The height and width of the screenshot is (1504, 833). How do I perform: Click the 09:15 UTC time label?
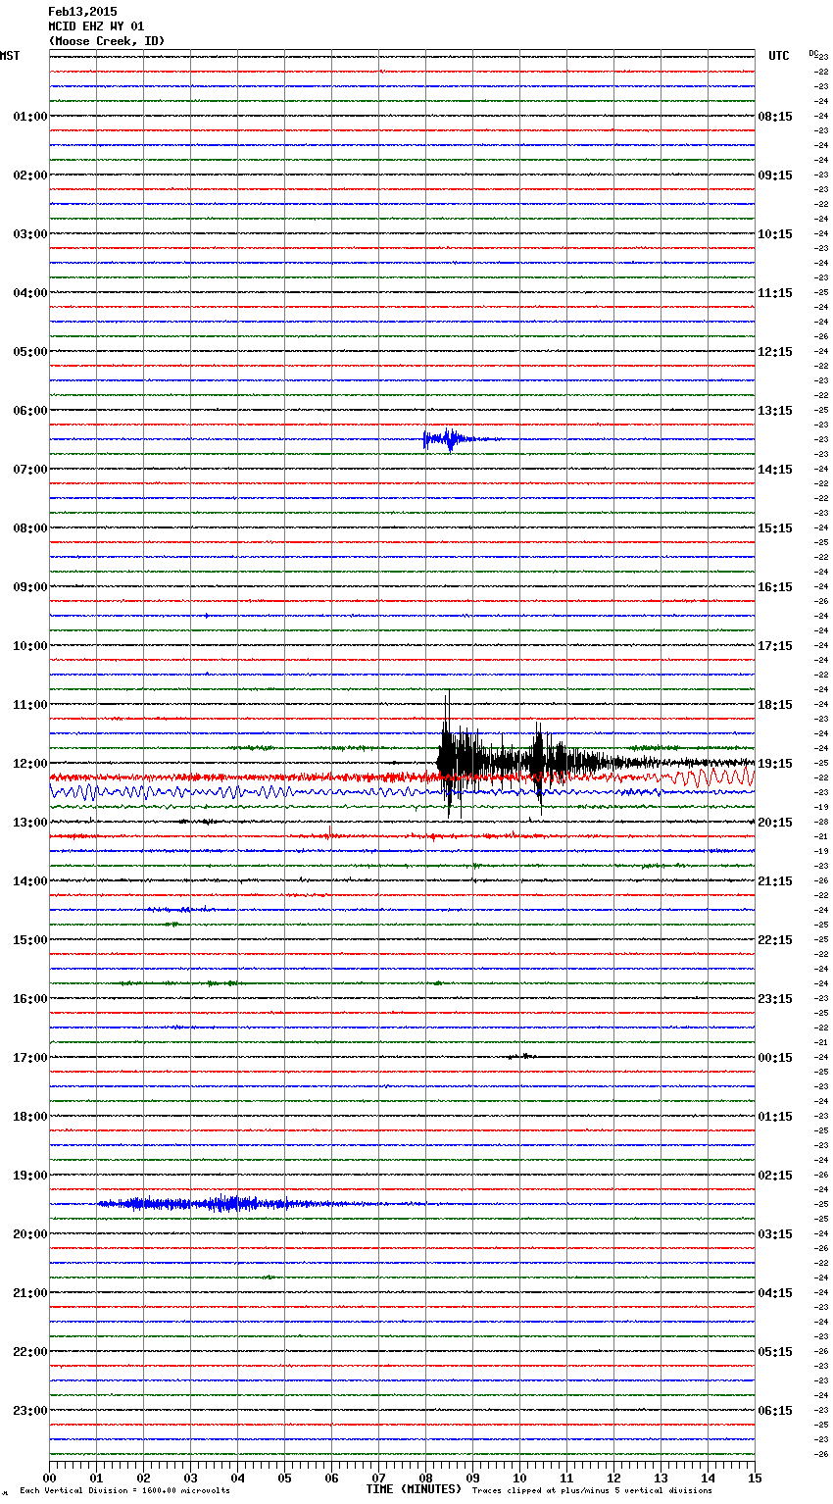(775, 175)
